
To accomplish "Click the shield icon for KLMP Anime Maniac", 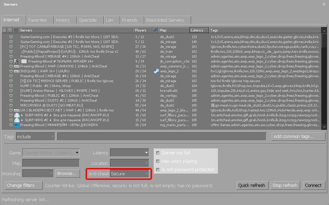I will click(x=11, y=91).
